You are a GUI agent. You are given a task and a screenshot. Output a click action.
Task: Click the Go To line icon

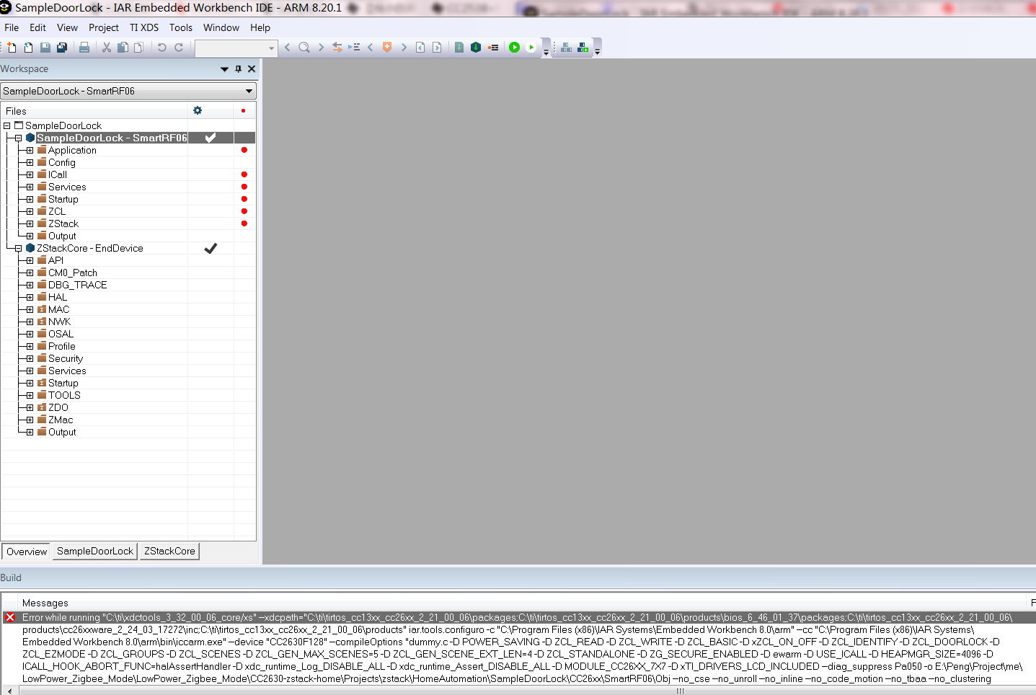pyautogui.click(x=354, y=48)
